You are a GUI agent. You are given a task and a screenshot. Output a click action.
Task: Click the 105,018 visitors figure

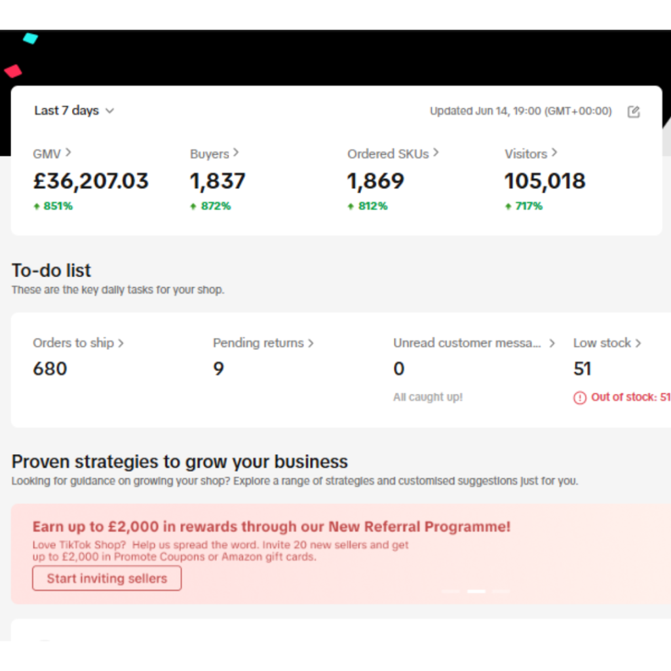pos(545,181)
